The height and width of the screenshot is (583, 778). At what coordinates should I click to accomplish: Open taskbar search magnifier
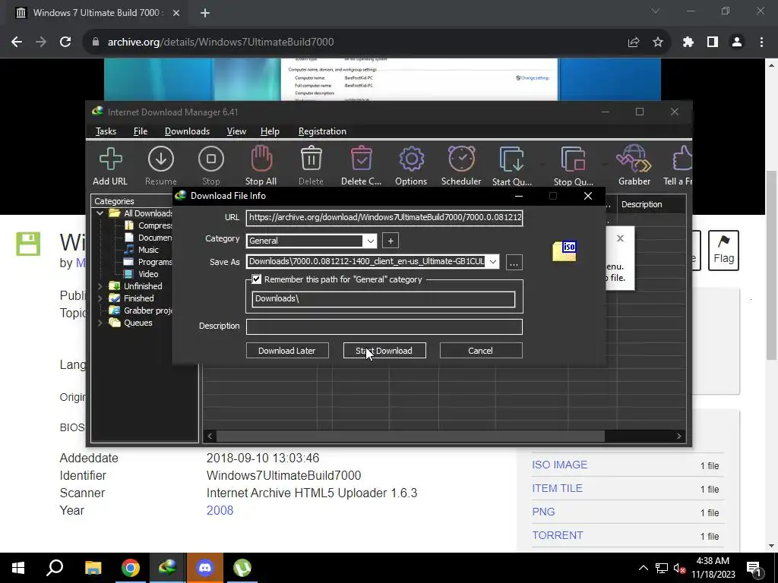[x=55, y=568]
